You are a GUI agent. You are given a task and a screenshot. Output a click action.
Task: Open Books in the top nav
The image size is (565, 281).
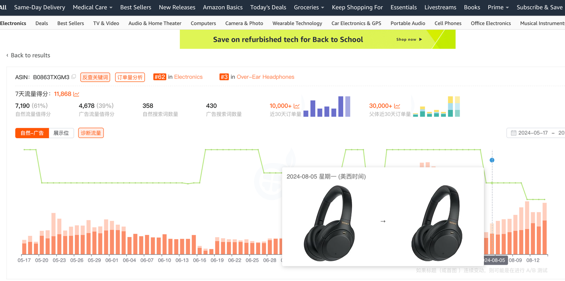point(472,7)
